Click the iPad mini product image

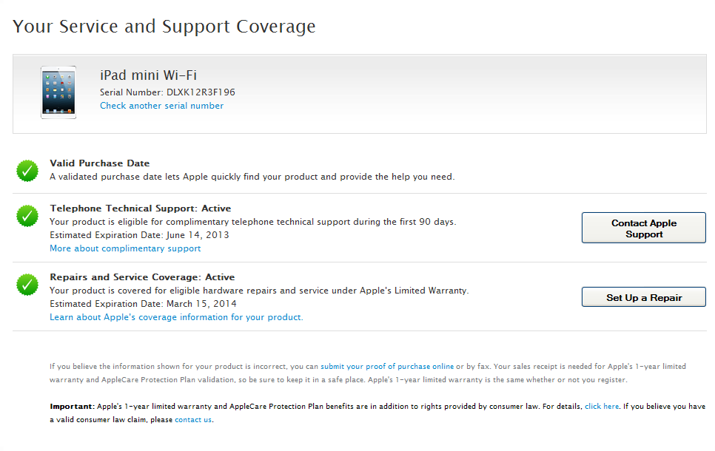pyautogui.click(x=58, y=93)
